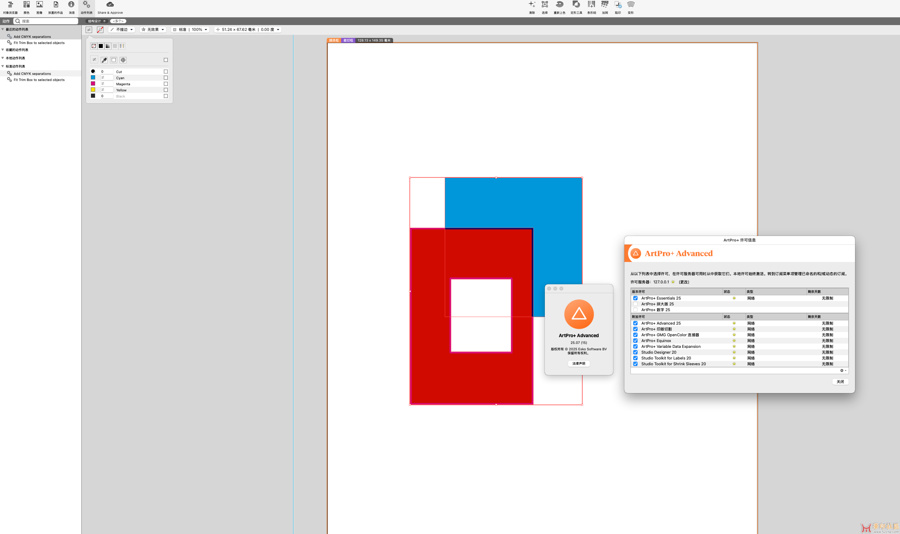Click the <多个> selection breadcrumb
Viewport: 900px width, 534px height.
pyautogui.click(x=118, y=21)
